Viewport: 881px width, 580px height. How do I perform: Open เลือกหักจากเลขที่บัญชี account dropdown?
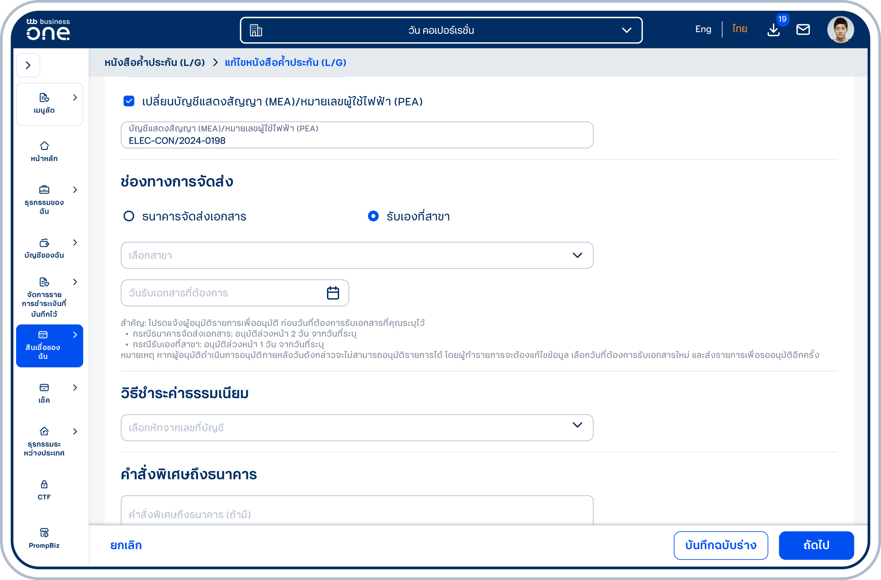coord(357,427)
